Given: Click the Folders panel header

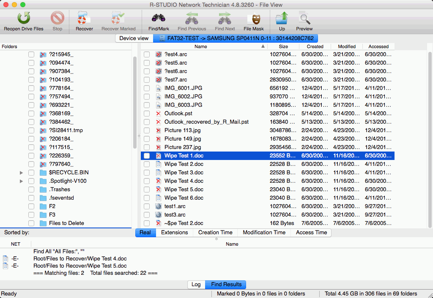Looking at the screenshot, I should tap(66, 46).
